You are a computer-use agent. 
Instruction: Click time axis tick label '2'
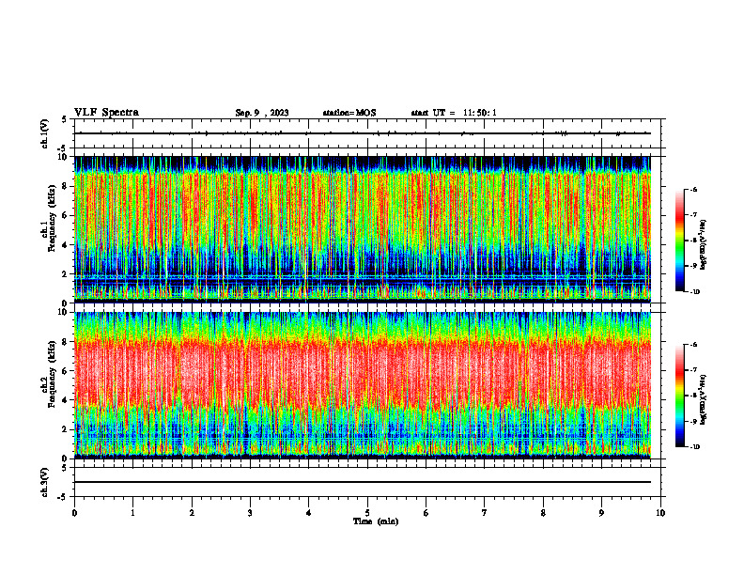click(192, 513)
